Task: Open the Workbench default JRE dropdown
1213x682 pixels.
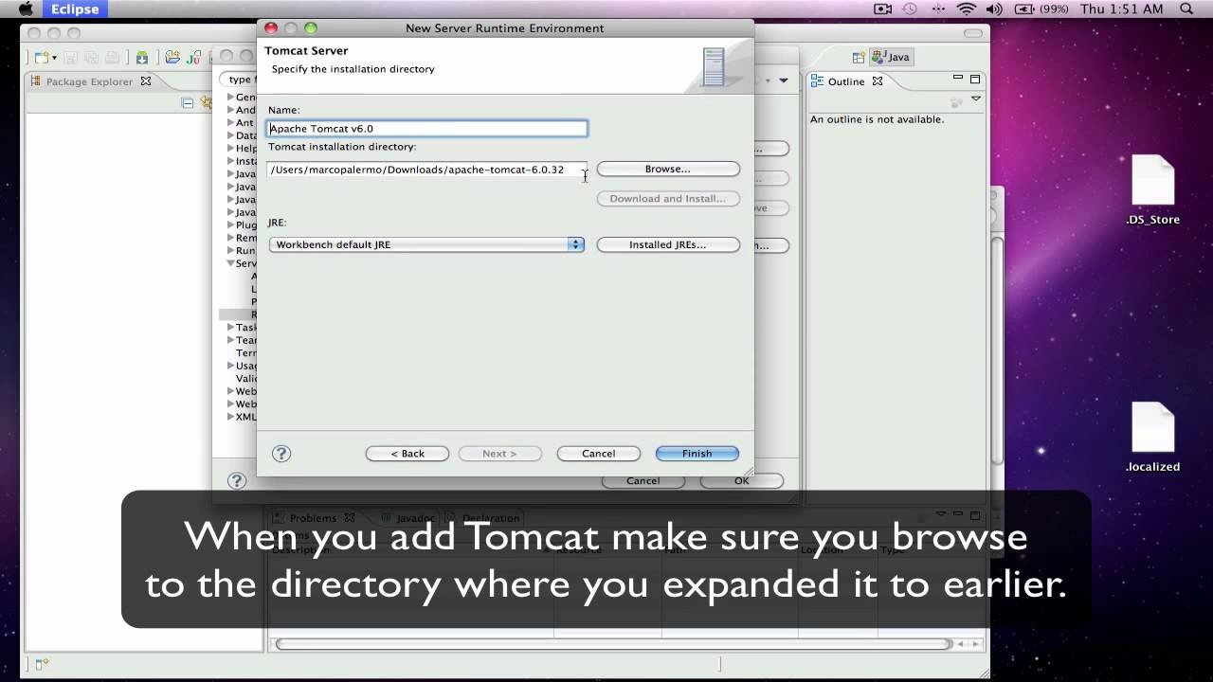Action: point(426,244)
